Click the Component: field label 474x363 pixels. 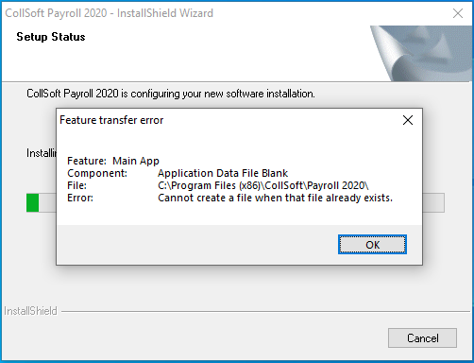point(97,173)
